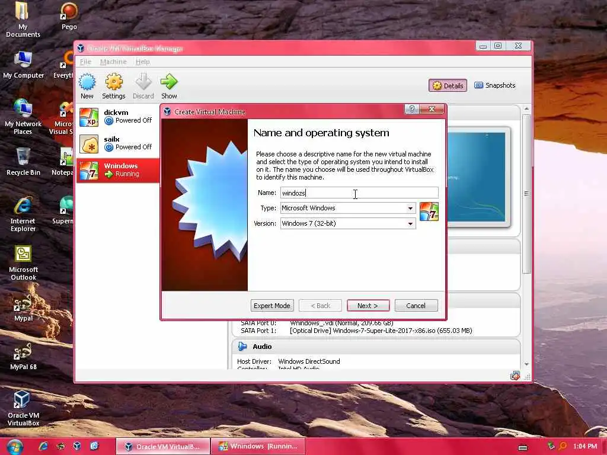
Task: Open the MyPal 68 desktop shortcut
Action: coord(23,356)
